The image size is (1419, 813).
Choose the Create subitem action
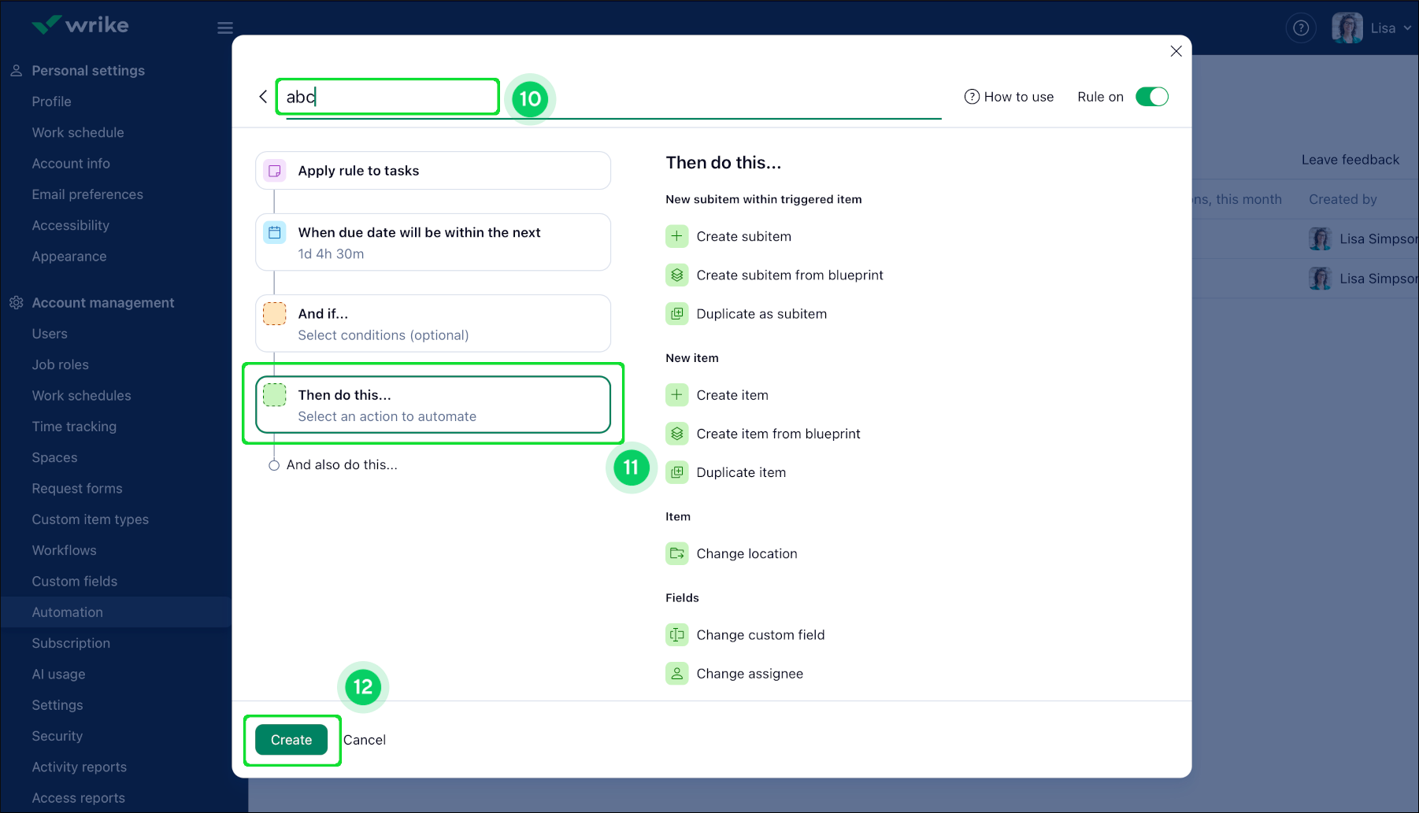pyautogui.click(x=743, y=236)
